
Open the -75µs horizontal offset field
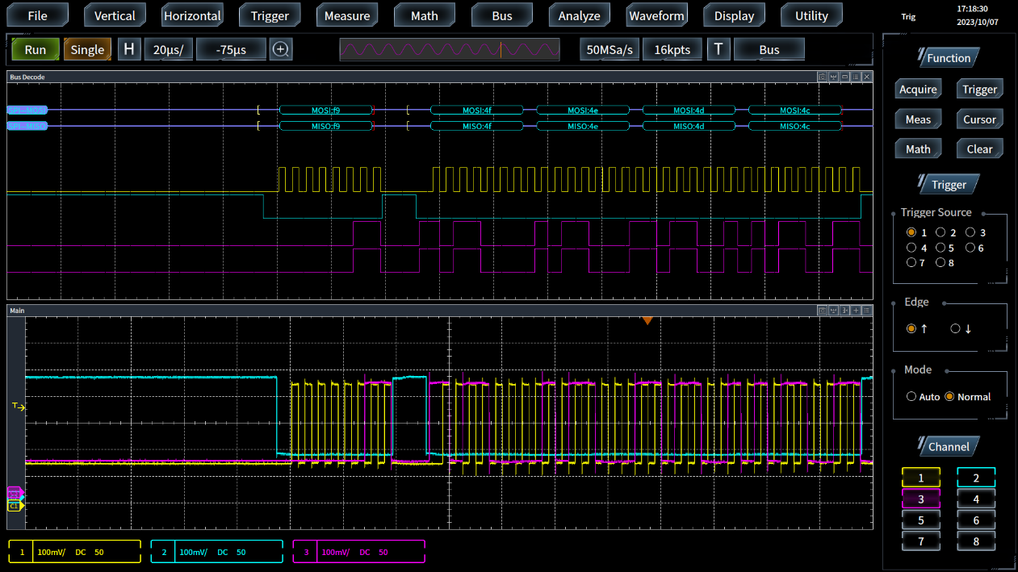coord(231,49)
